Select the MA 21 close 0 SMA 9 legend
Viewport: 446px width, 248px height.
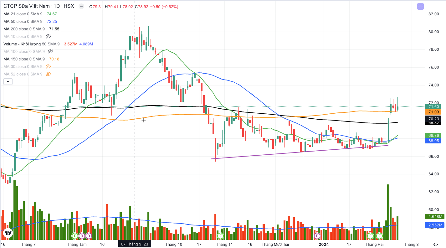click(23, 14)
